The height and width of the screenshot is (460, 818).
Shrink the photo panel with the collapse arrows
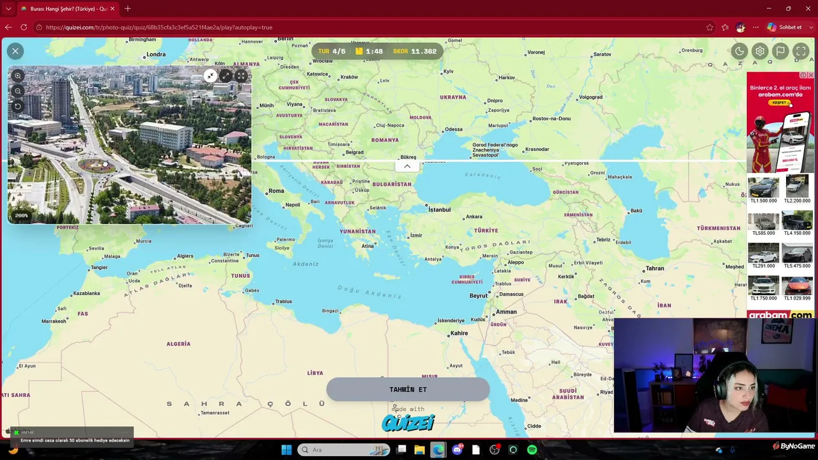coord(210,76)
